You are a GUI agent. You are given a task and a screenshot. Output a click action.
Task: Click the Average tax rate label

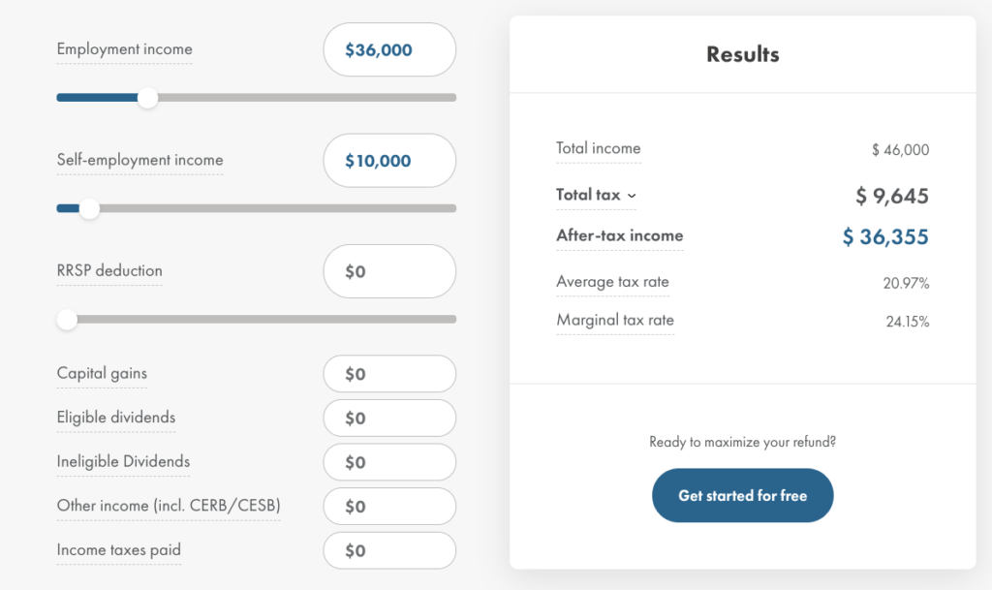(612, 282)
